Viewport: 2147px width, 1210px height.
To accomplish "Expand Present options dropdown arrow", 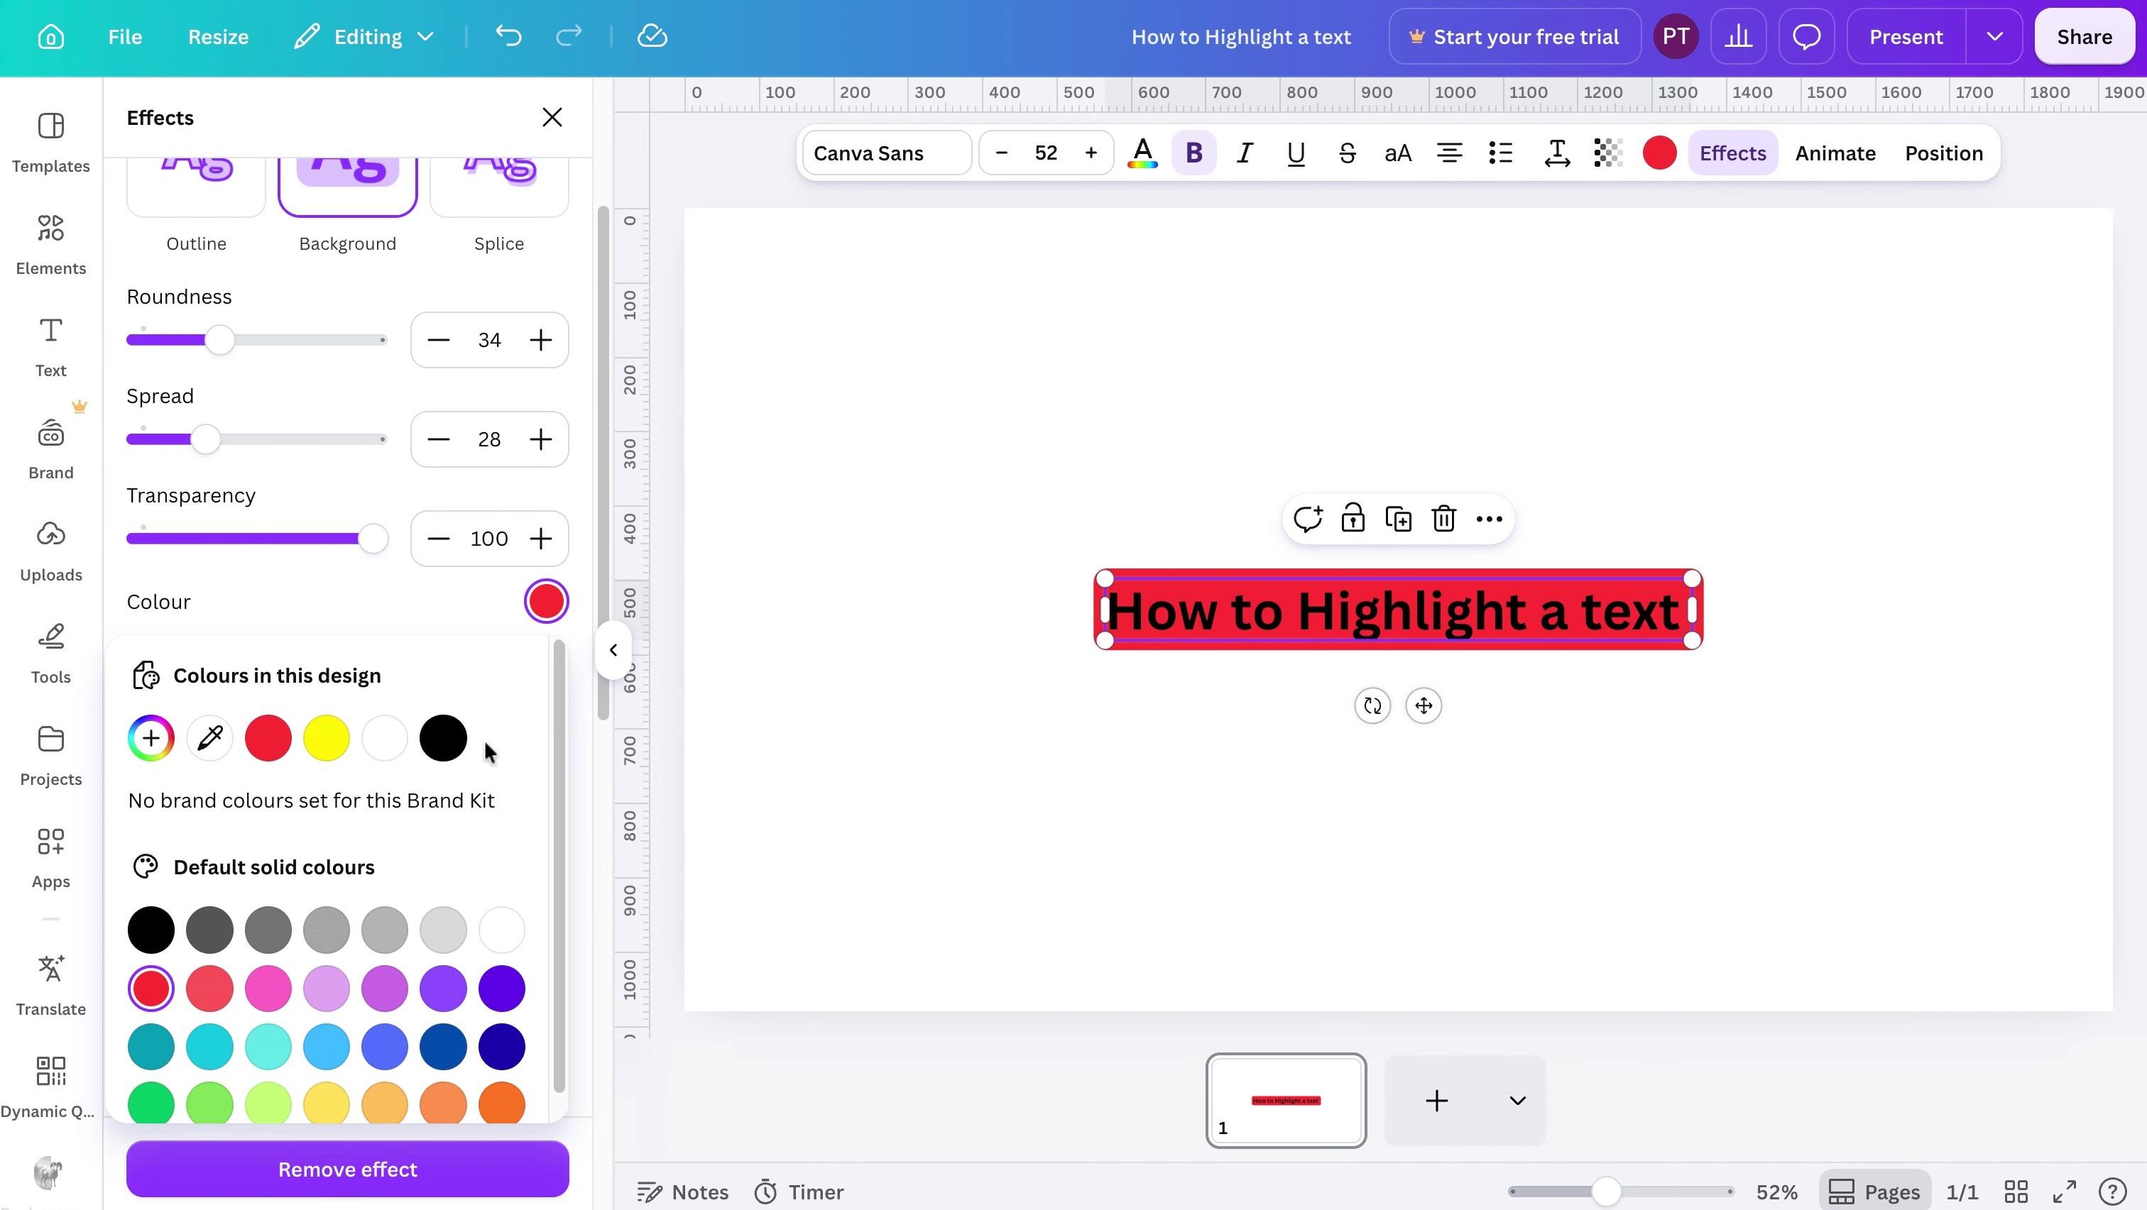I will (1994, 37).
